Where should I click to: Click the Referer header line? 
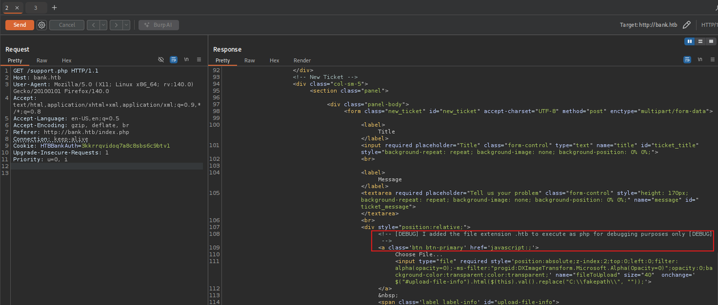(71, 132)
